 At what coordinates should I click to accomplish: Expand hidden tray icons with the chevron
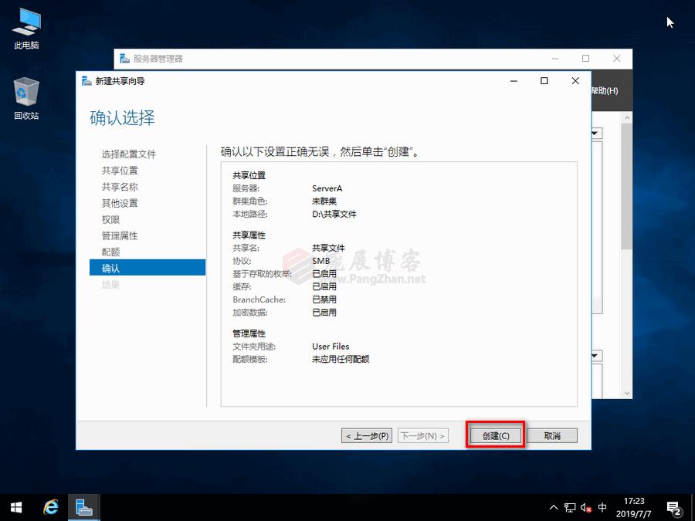(x=554, y=507)
